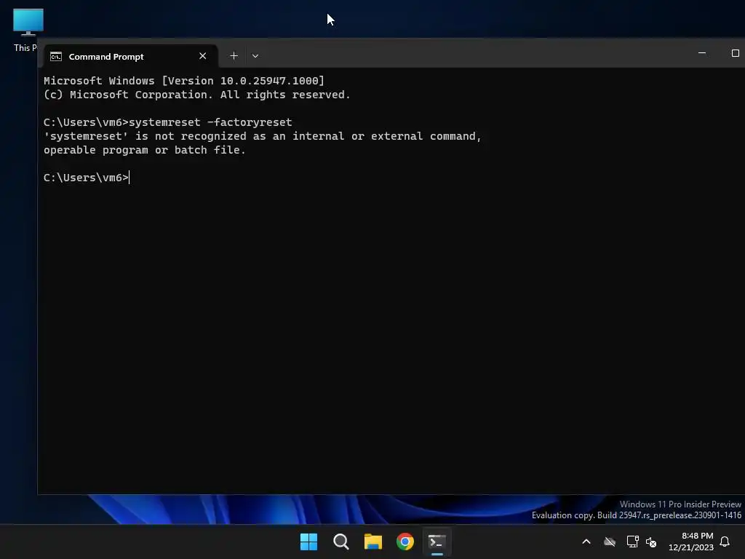This screenshot has height=559, width=745.
Task: Show hidden system tray icons
Action: point(586,542)
